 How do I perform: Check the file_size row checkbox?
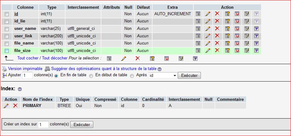[7, 51]
